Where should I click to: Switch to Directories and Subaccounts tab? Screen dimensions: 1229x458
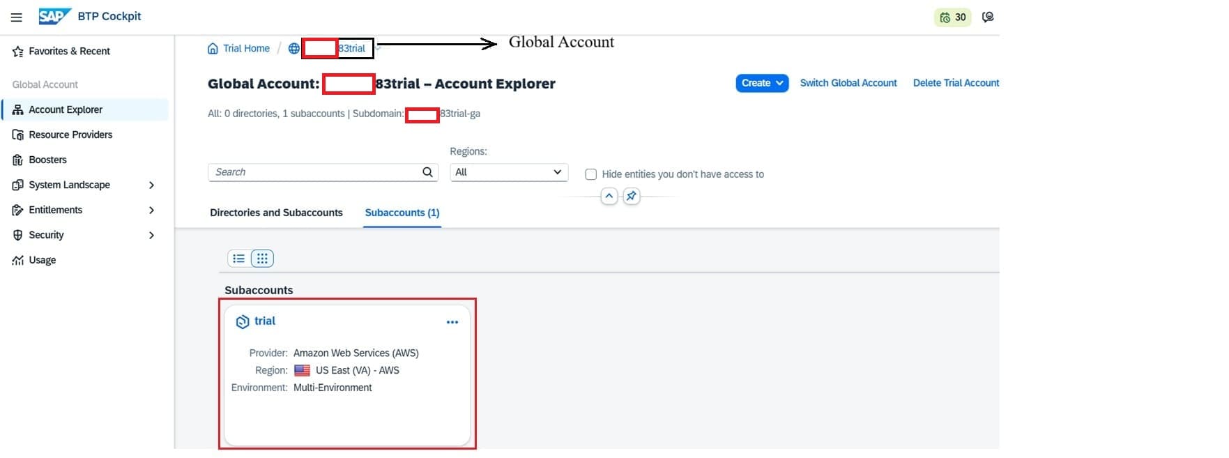[x=276, y=213]
